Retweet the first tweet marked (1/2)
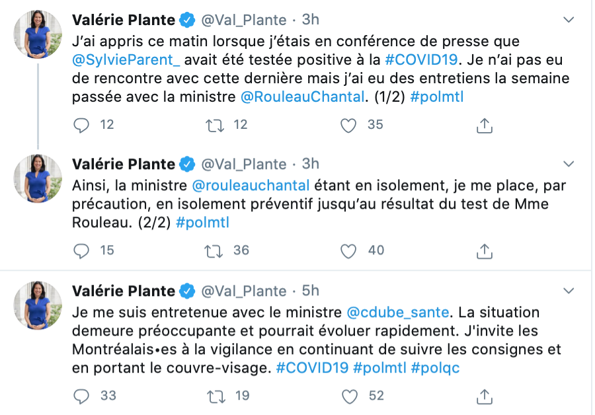595x415 pixels. [x=216, y=125]
